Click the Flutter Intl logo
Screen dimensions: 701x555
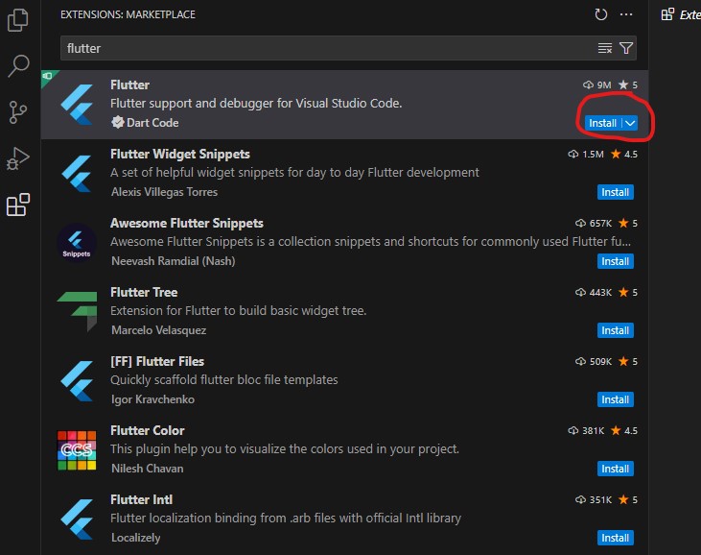point(77,519)
